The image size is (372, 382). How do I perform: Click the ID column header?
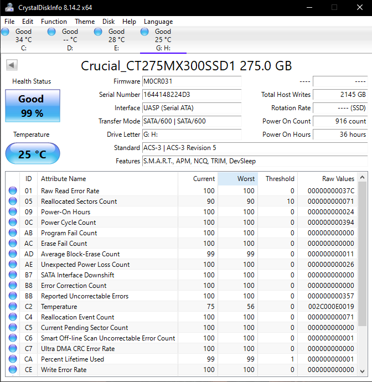pyautogui.click(x=28, y=179)
